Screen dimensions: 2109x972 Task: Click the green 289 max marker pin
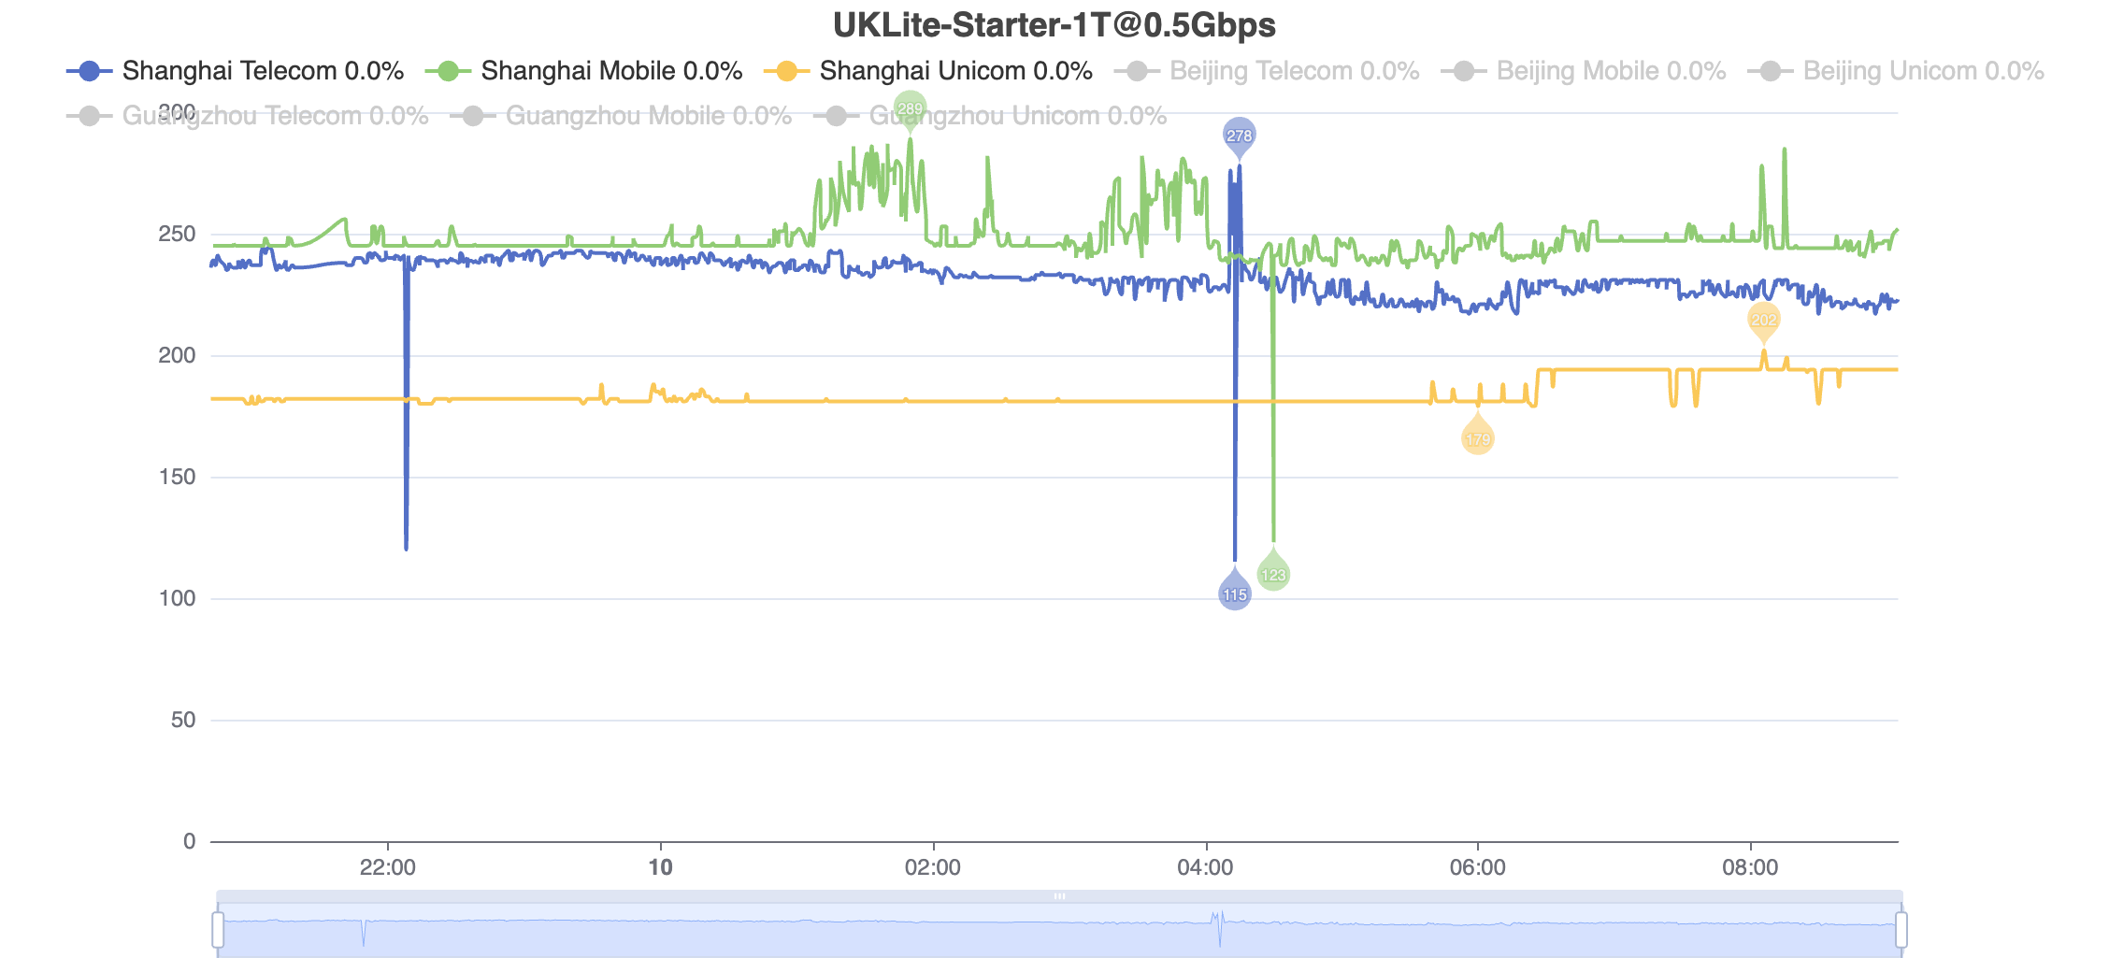pos(910,109)
